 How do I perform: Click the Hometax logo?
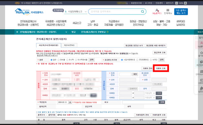(x=29, y=11)
